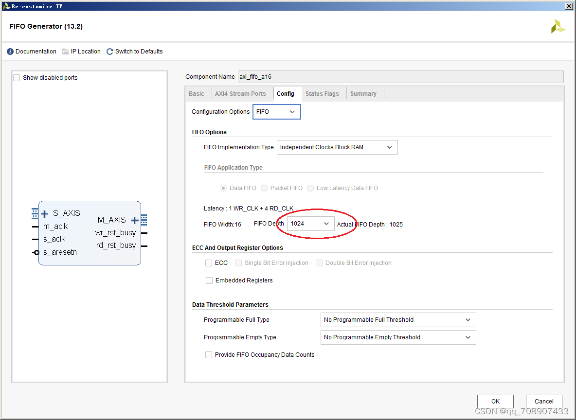Click the Component Name field
576x420 pixels.
point(400,77)
